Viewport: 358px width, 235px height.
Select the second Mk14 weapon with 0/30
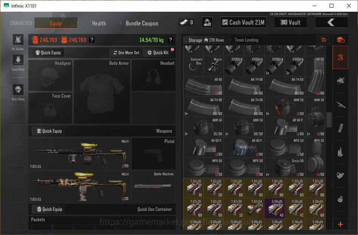(79, 186)
